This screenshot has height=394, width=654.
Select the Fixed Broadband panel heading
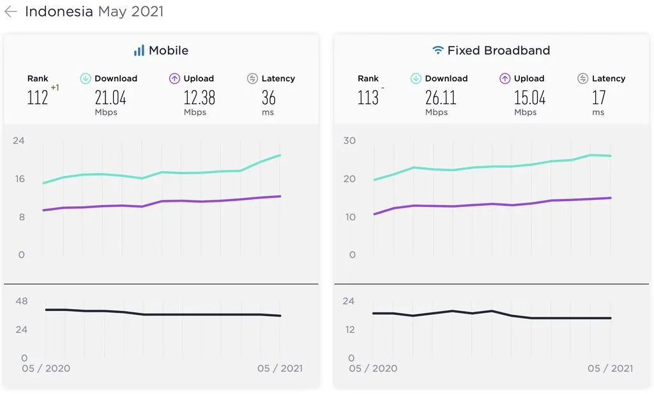coord(498,50)
